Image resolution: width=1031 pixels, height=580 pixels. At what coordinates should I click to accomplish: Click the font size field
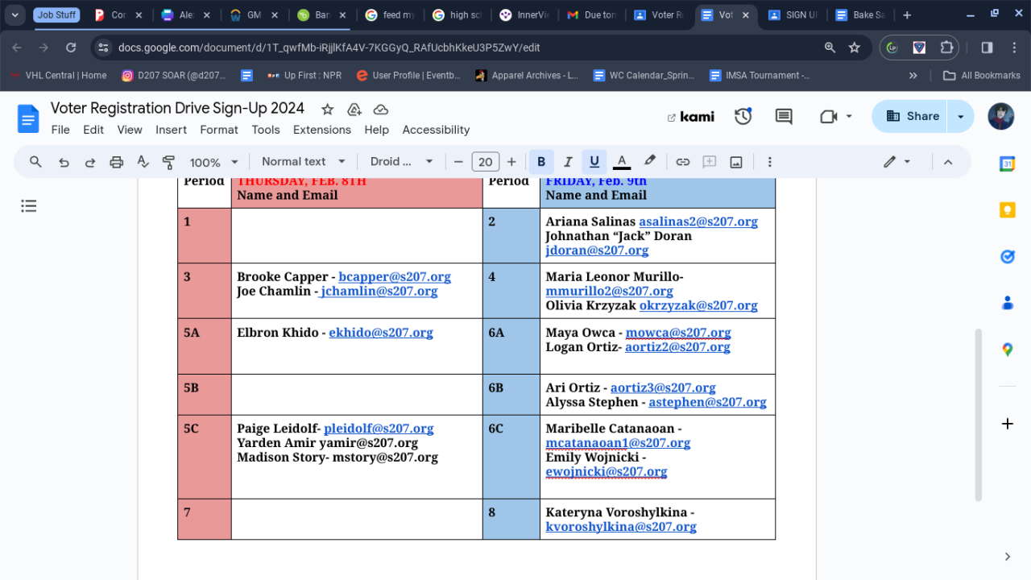point(485,162)
